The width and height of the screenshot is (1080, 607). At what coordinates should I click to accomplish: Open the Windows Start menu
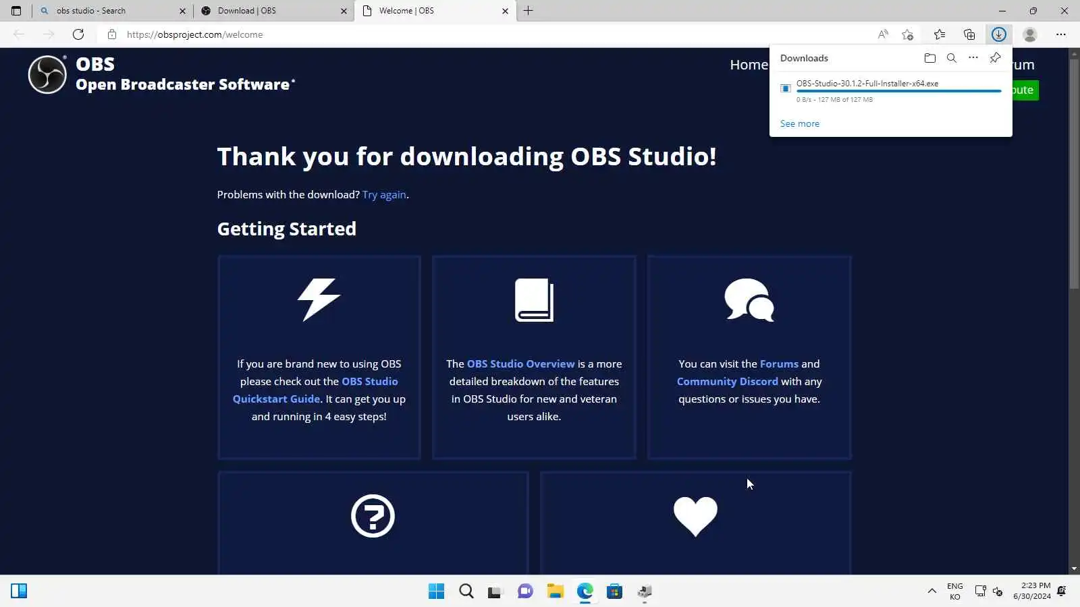click(436, 591)
